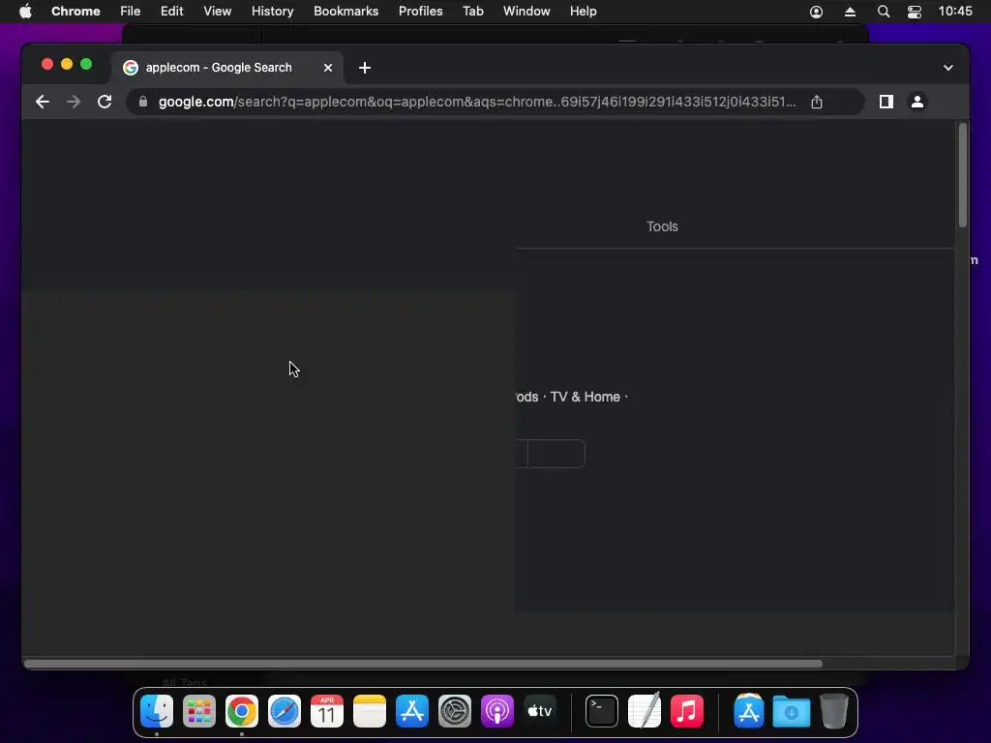The image size is (991, 743).
Task: Open Control Center in menu bar
Action: (x=914, y=12)
